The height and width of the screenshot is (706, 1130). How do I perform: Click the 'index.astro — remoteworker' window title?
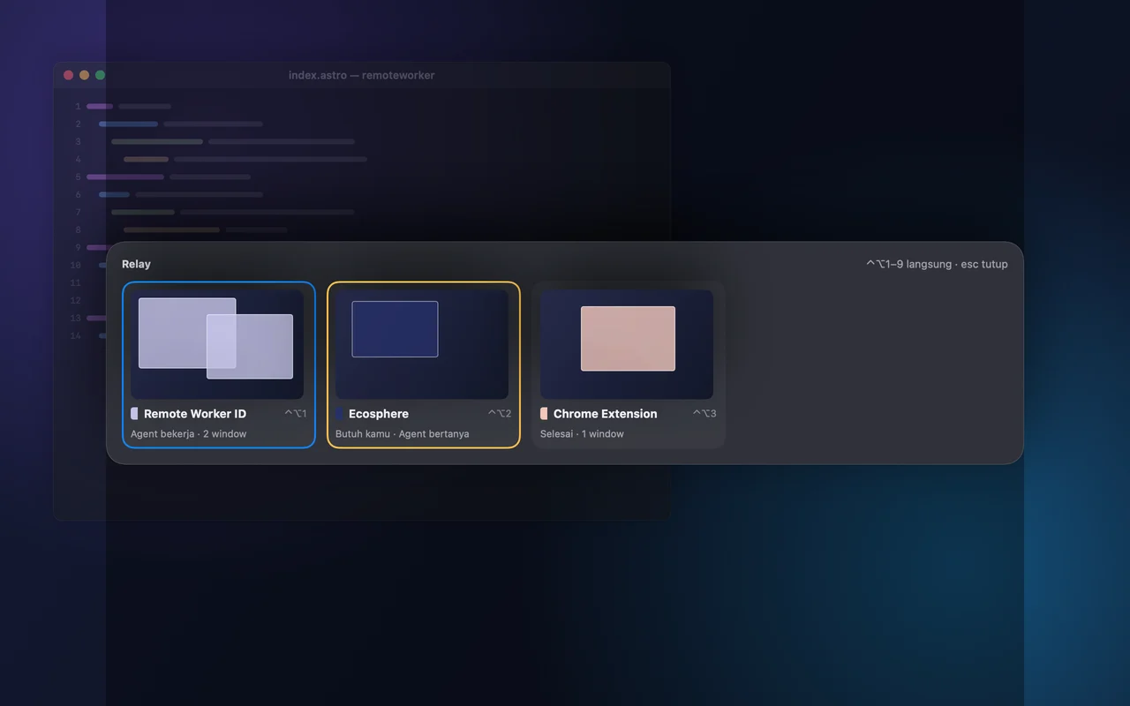362,75
